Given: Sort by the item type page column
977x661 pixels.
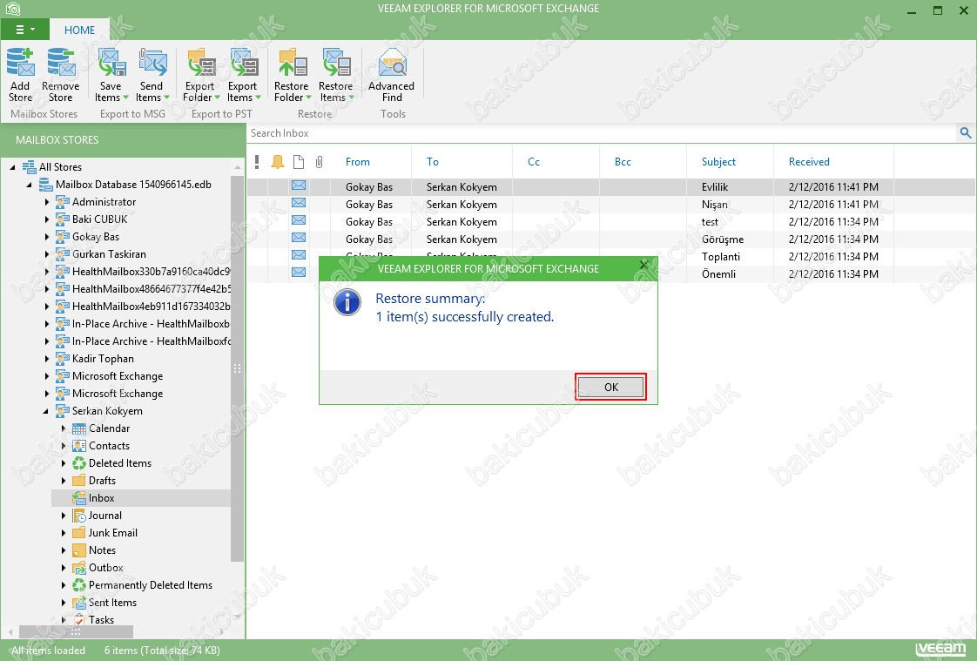Looking at the screenshot, I should [299, 162].
